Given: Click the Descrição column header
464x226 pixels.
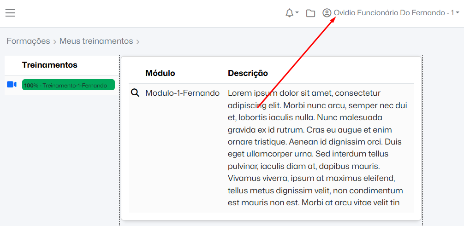Looking at the screenshot, I should tap(248, 73).
